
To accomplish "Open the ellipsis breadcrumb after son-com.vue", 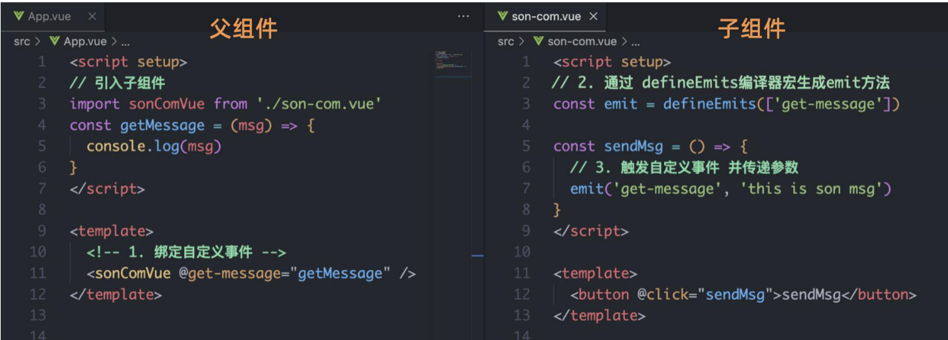I will (635, 41).
